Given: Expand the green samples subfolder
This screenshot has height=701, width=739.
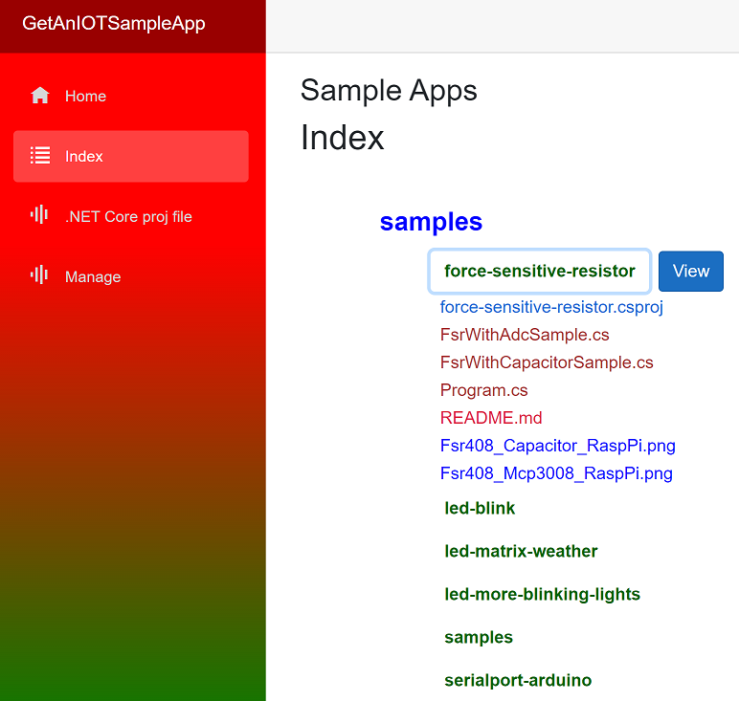Looking at the screenshot, I should 479,638.
